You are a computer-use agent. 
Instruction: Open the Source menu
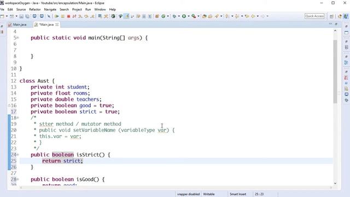pos(21,9)
